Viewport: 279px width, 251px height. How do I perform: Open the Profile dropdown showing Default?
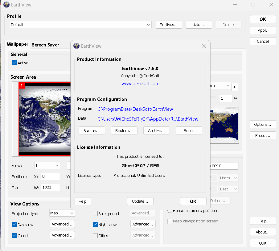[80, 25]
